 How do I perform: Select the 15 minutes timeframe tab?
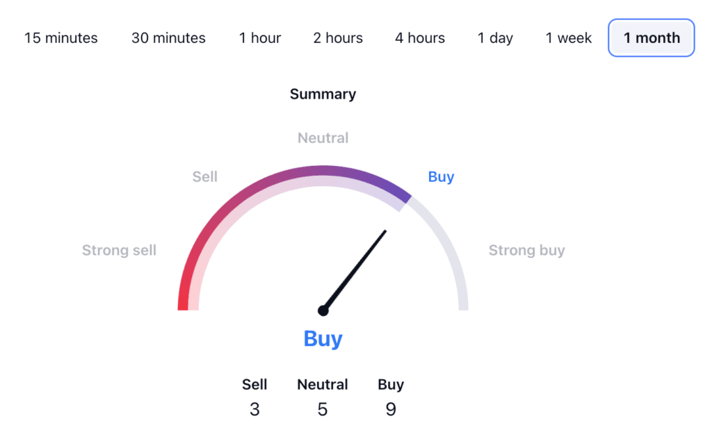point(61,38)
